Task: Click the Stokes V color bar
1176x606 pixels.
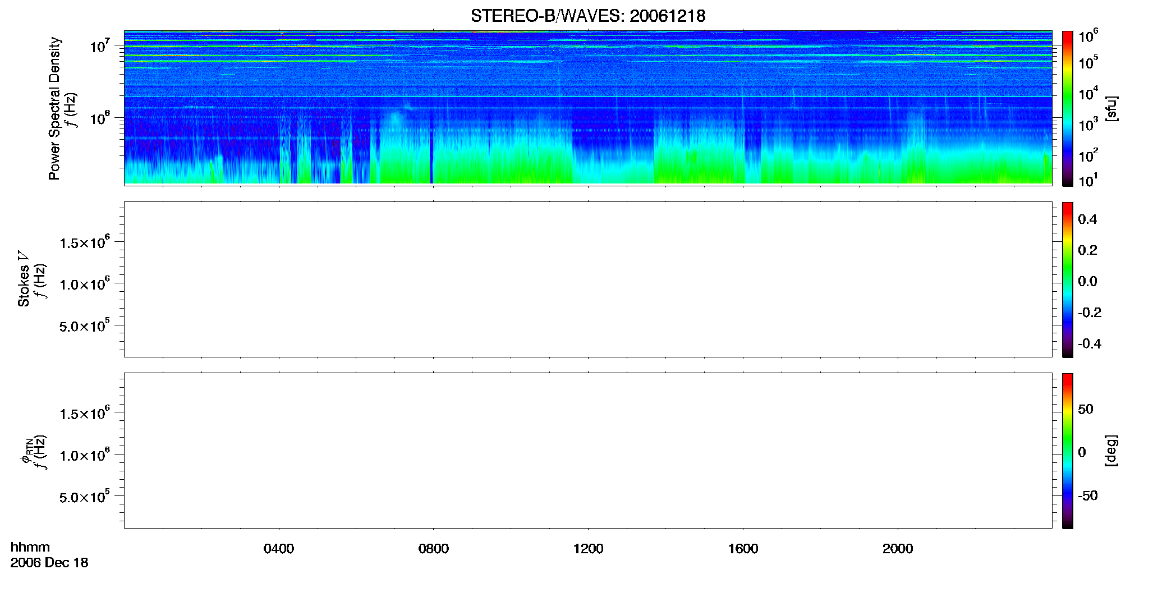Action: click(x=1068, y=279)
